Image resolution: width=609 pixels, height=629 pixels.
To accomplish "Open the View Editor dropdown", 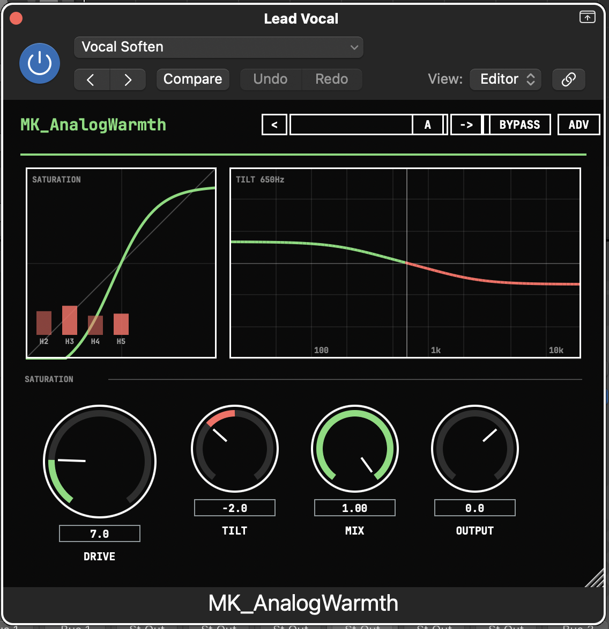I will point(506,79).
